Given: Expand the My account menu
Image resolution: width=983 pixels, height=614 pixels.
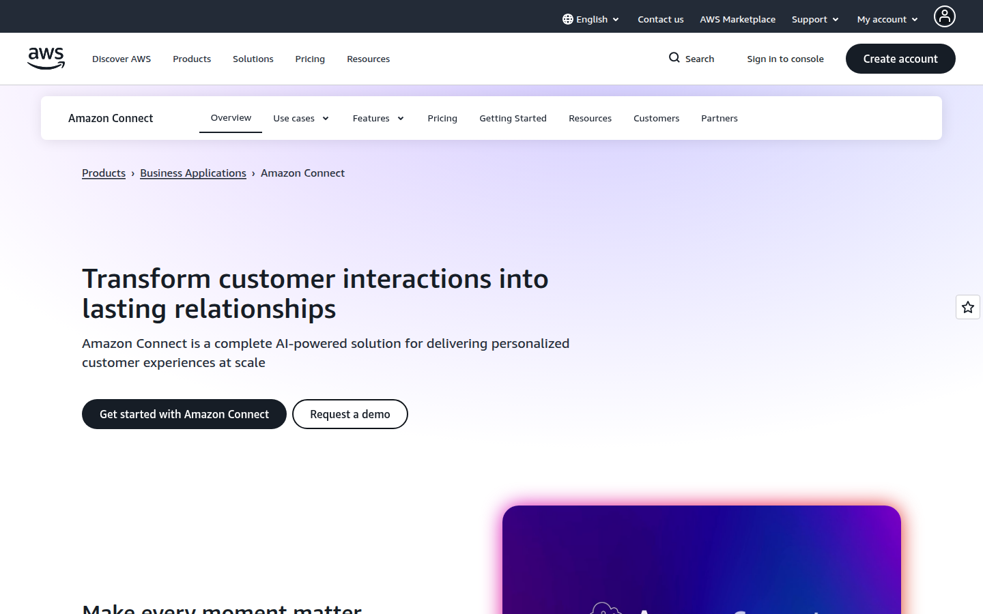Looking at the screenshot, I should pos(887,19).
